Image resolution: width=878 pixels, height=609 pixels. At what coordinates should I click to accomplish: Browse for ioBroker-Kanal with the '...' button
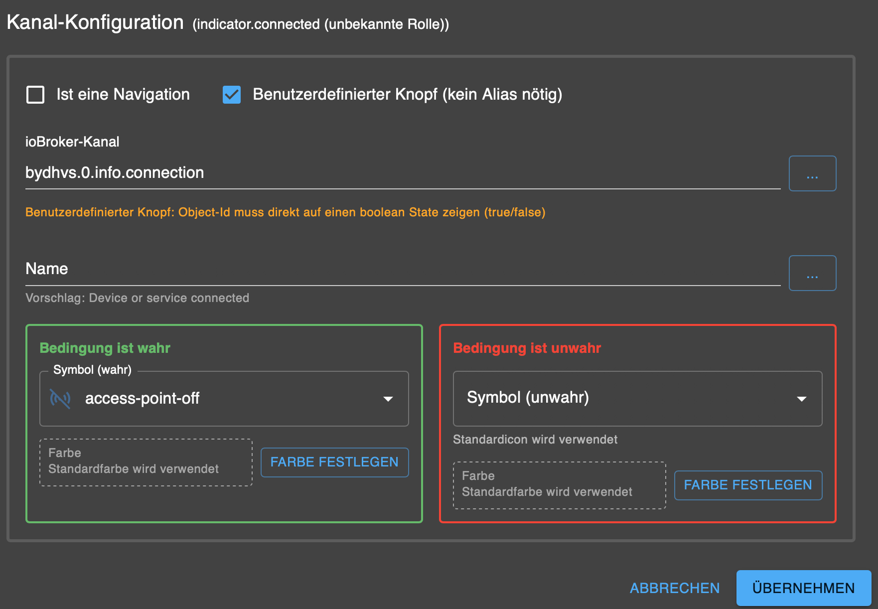click(x=812, y=173)
